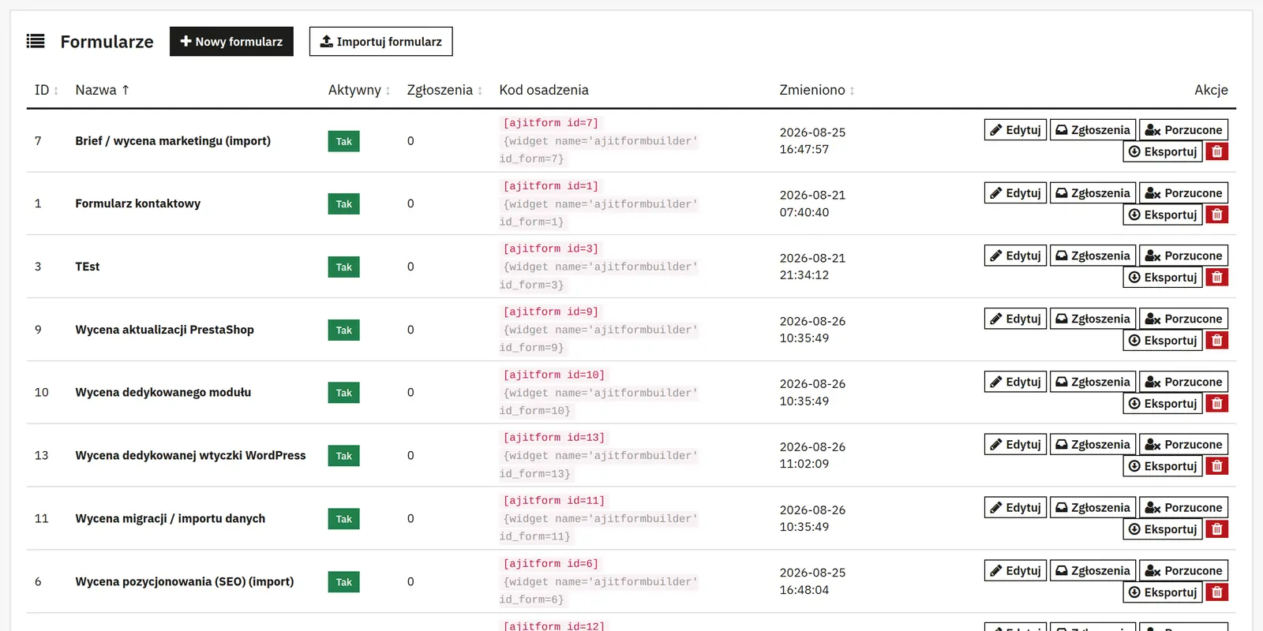Screen dimensions: 1263x631
Task: Toggle active badge for Formularz kontaktowy
Action: (344, 204)
